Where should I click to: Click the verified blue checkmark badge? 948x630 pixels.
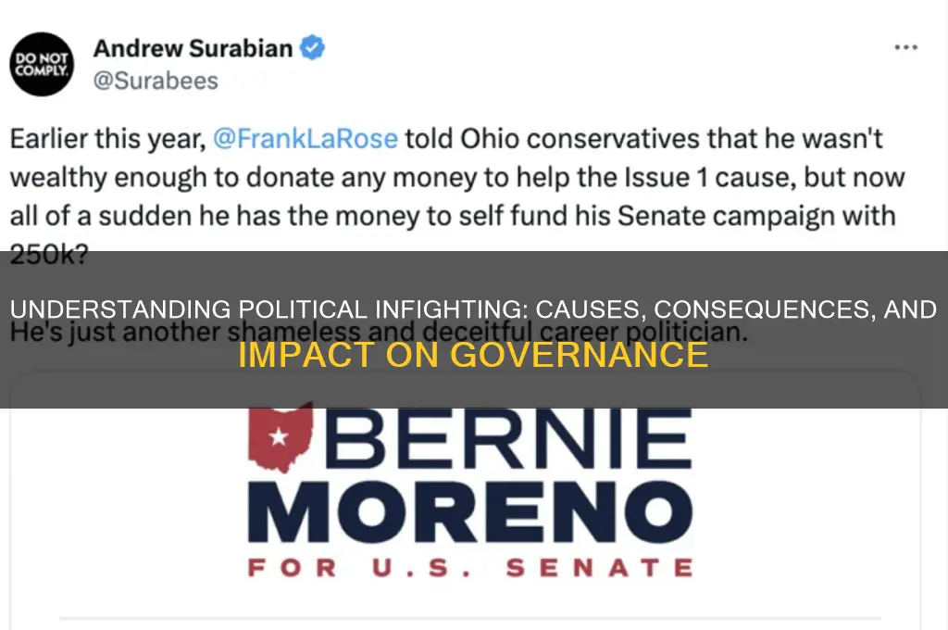312,48
